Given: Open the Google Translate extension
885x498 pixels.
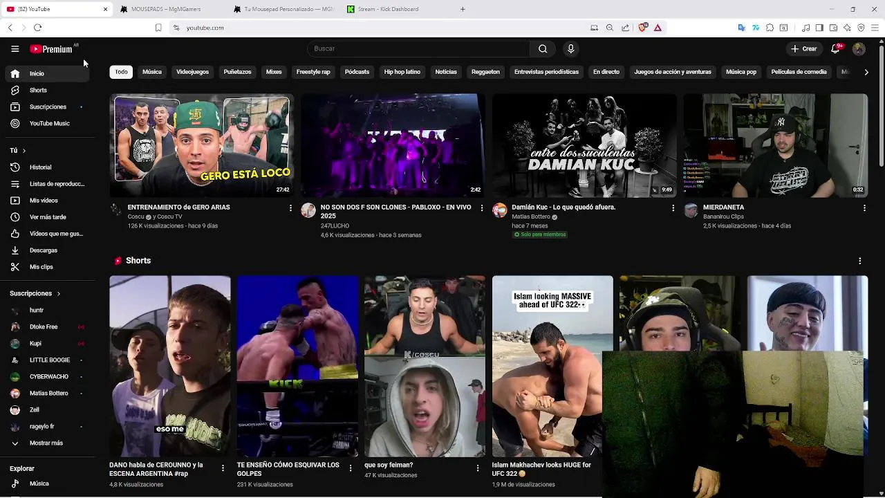Looking at the screenshot, I should [x=741, y=28].
